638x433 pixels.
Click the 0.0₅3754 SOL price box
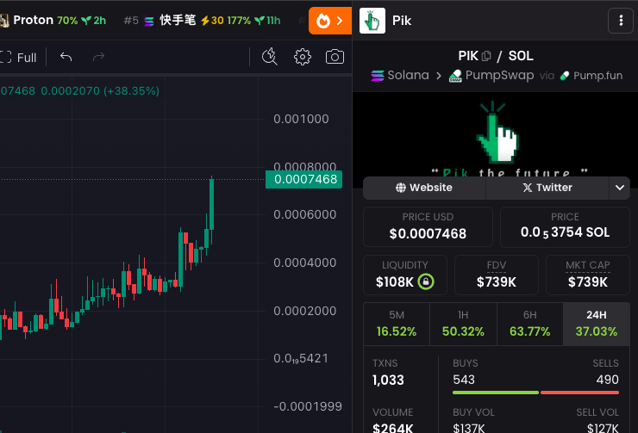click(x=565, y=226)
